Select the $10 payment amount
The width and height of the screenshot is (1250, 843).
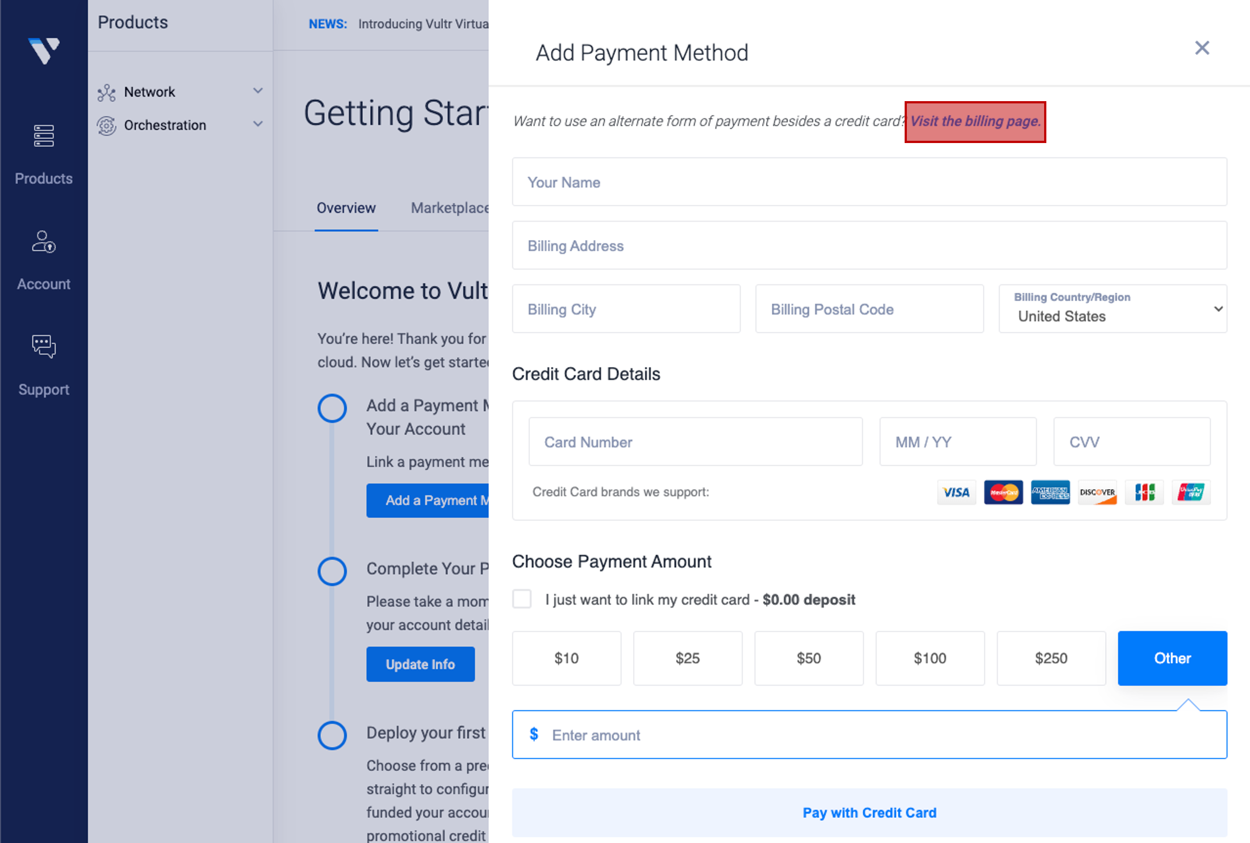pos(566,658)
